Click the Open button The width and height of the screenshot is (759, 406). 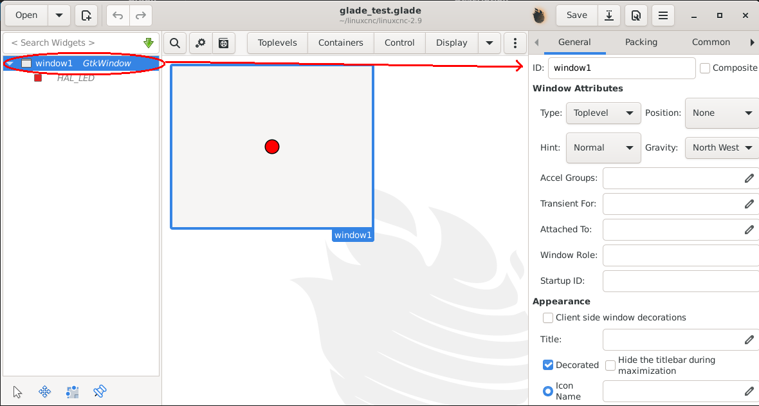[26, 15]
